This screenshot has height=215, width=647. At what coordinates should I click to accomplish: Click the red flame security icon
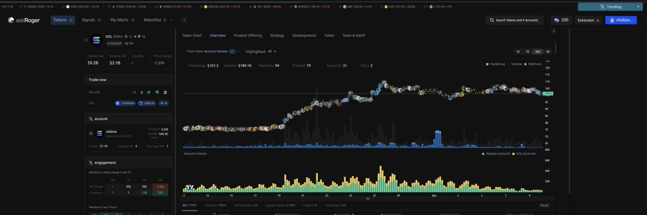pos(141,92)
